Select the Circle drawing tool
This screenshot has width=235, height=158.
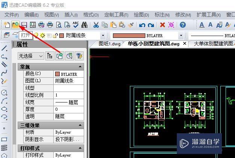click(x=4, y=93)
